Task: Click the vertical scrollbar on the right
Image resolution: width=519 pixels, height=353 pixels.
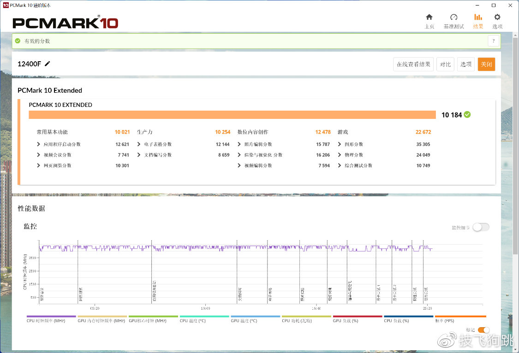Action: [x=515, y=146]
